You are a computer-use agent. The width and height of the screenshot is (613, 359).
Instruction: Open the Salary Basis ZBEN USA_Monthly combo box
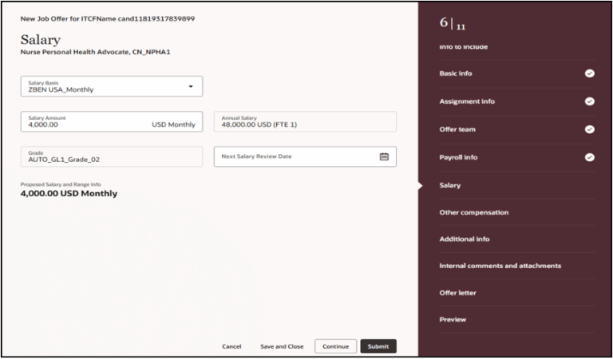[x=104, y=86]
